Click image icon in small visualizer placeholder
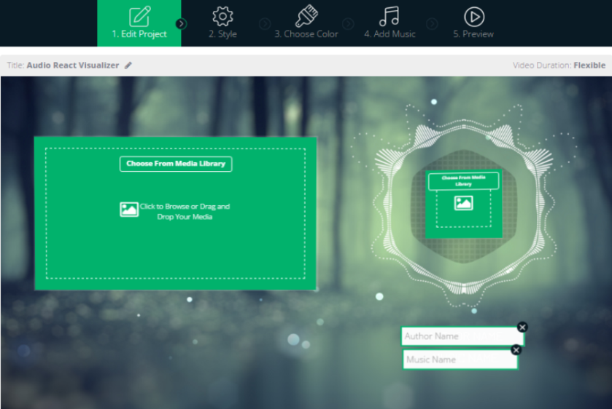 pyautogui.click(x=463, y=203)
